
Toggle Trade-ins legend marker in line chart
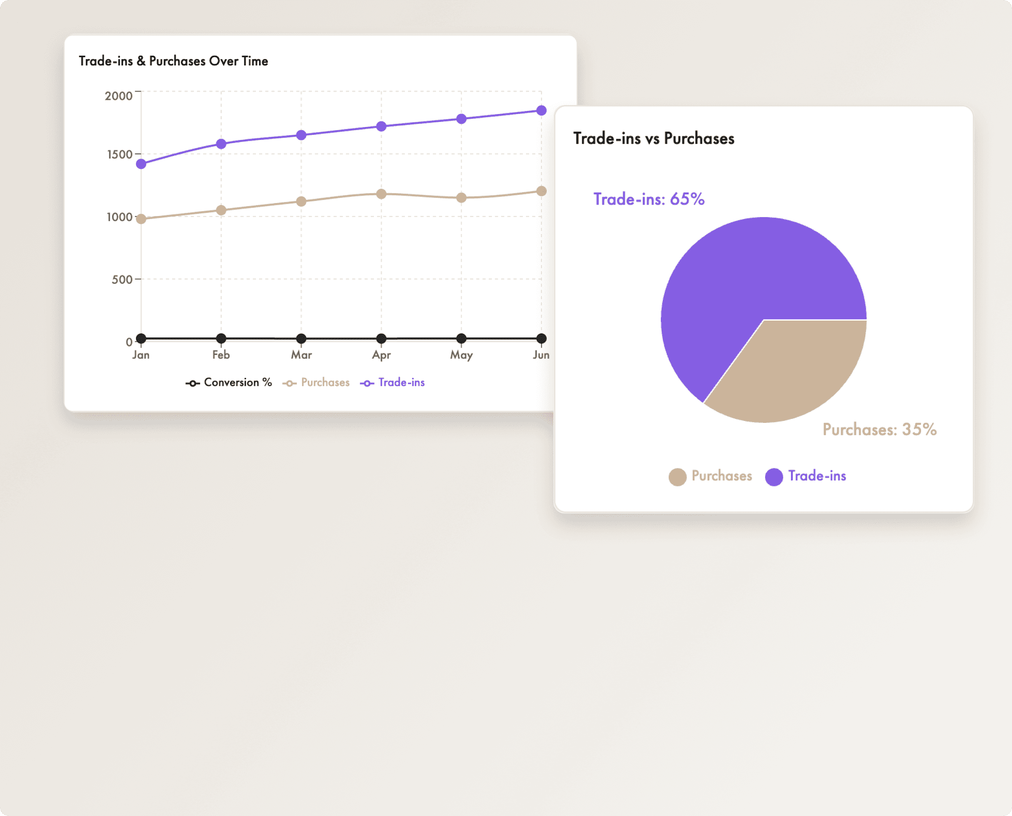click(366, 384)
